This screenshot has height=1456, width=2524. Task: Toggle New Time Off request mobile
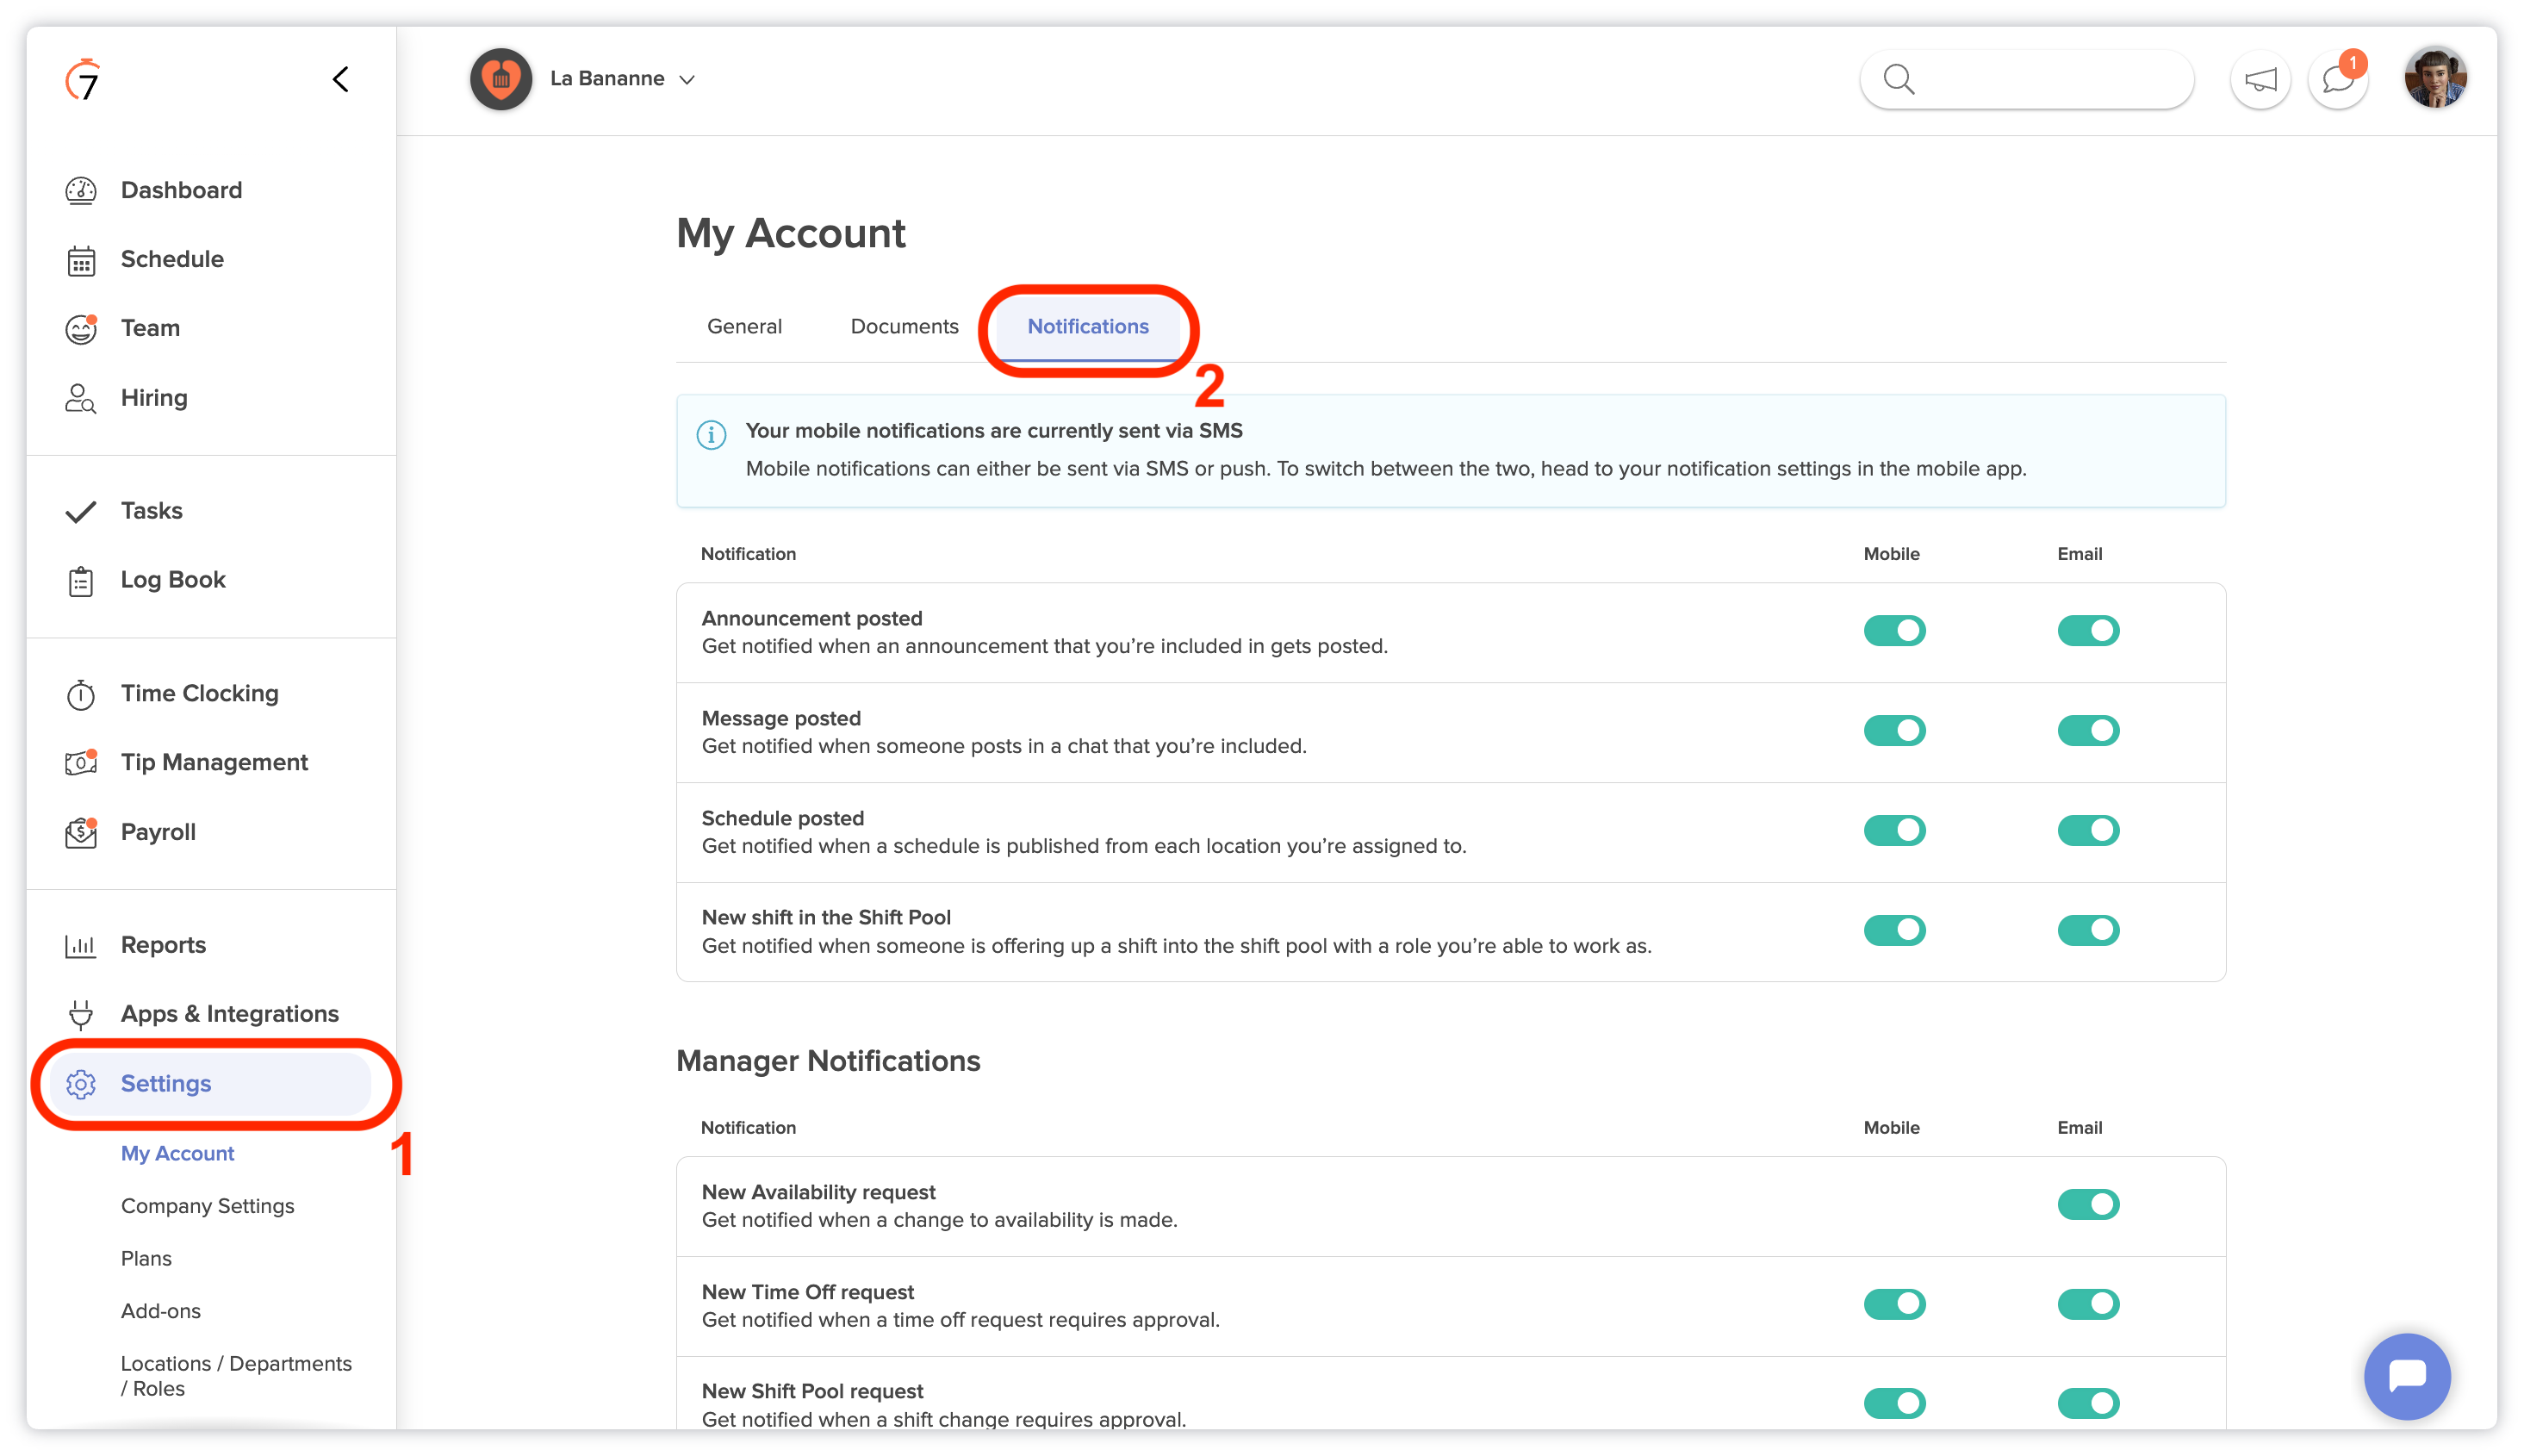1893,1304
